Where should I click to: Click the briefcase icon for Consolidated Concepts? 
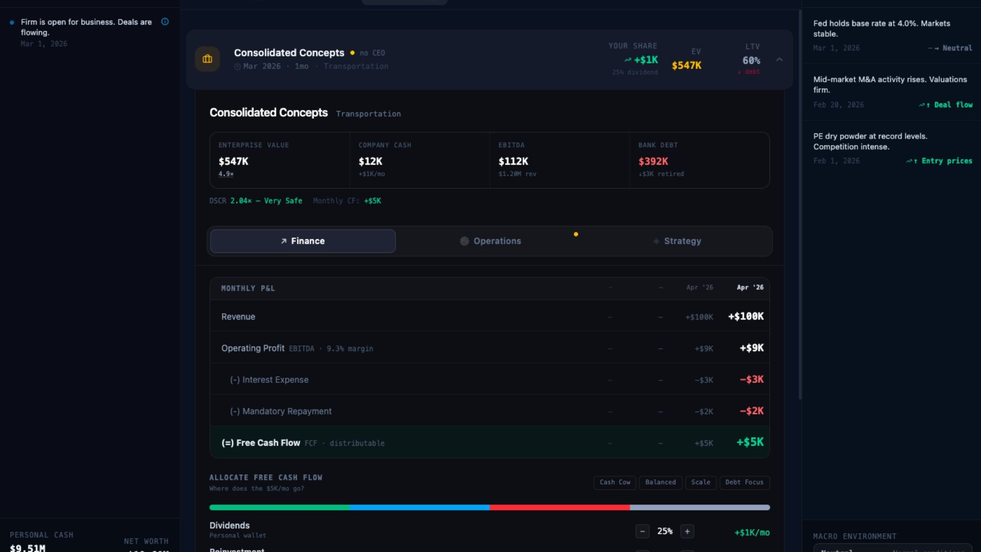click(207, 59)
